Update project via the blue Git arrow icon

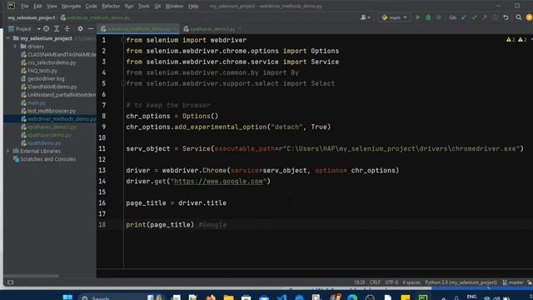point(464,17)
